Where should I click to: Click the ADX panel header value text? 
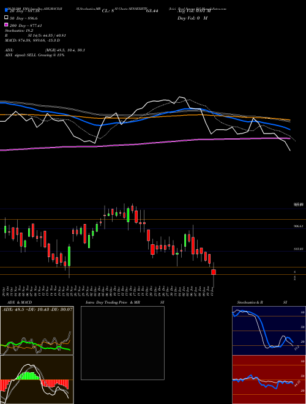[x=37, y=309]
